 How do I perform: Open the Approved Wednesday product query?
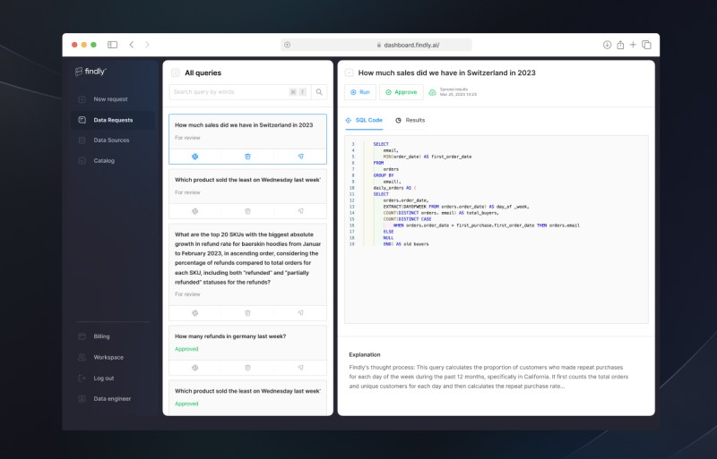(x=248, y=397)
